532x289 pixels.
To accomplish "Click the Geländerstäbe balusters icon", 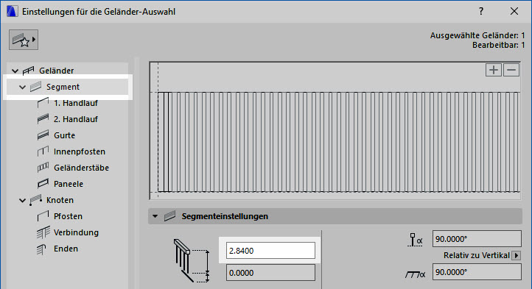I will coord(43,168).
